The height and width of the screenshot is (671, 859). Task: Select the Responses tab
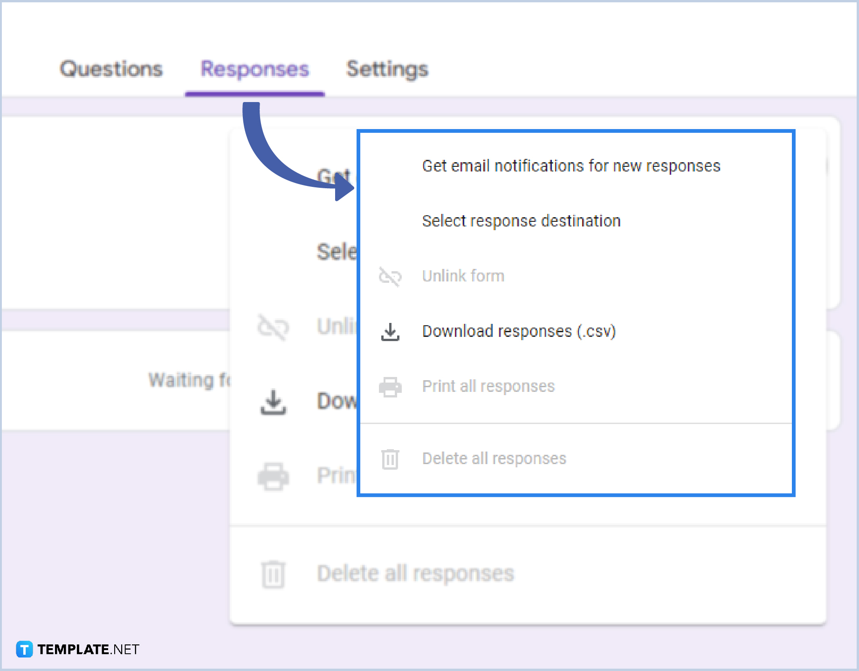click(x=254, y=69)
